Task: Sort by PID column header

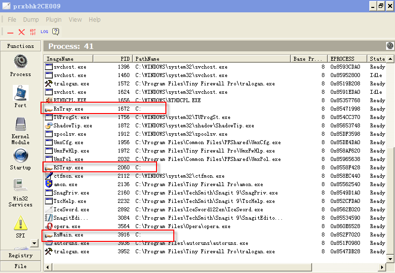Action: 113,59
